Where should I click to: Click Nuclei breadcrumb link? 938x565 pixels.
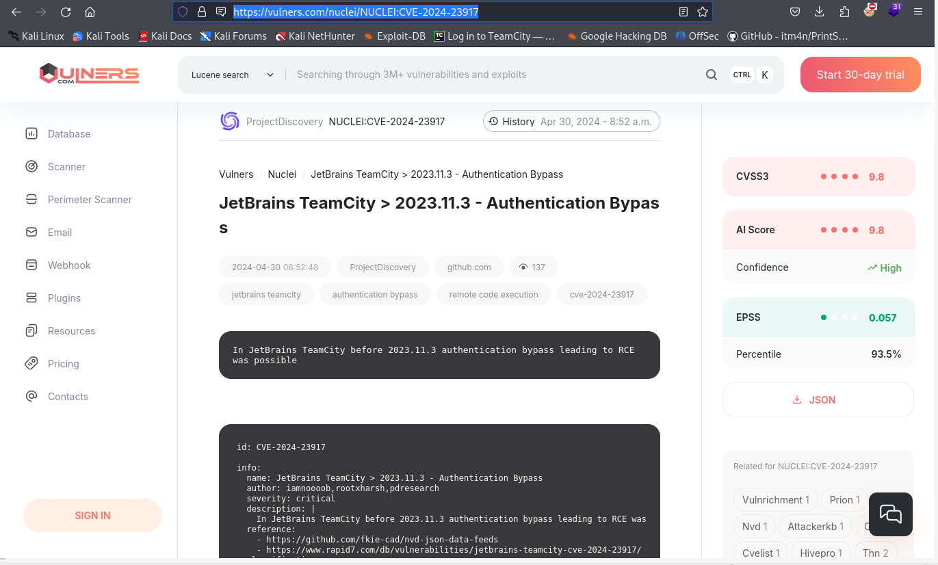point(282,174)
